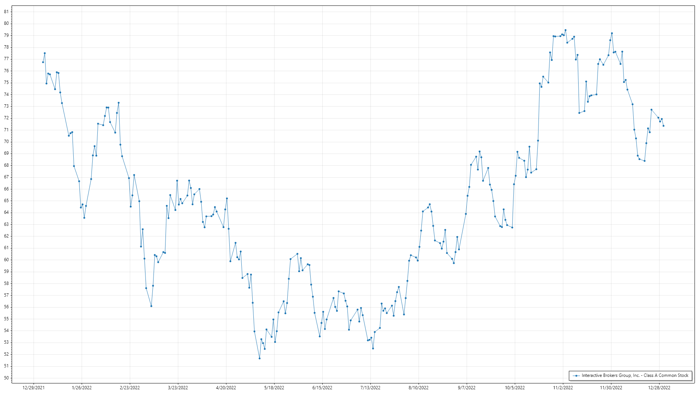Click the 81 value on the y-axis
This screenshot has width=700, height=394.
6,12
